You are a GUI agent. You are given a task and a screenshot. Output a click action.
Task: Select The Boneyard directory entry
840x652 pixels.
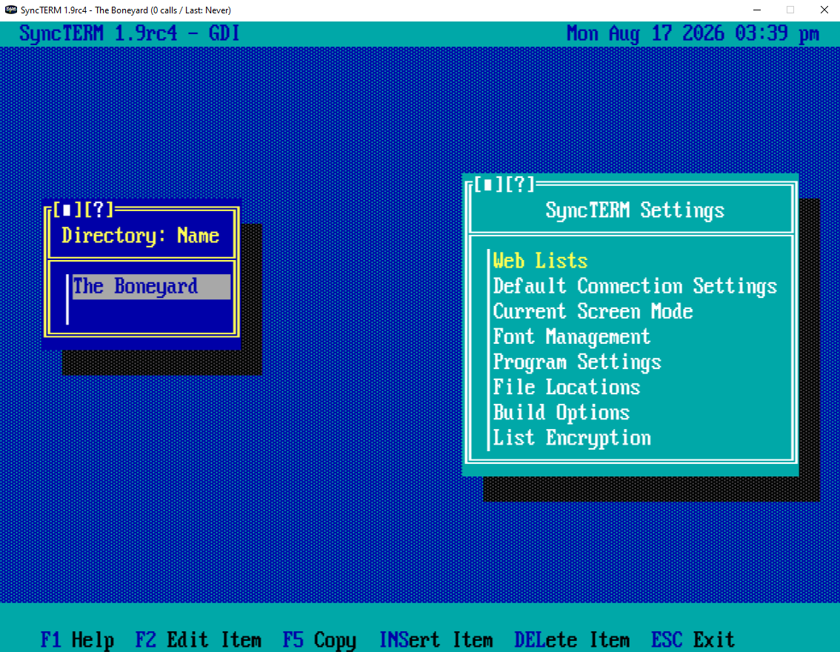coord(152,287)
